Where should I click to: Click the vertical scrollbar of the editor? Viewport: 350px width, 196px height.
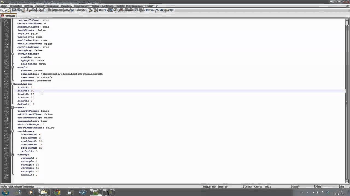click(x=348, y=101)
